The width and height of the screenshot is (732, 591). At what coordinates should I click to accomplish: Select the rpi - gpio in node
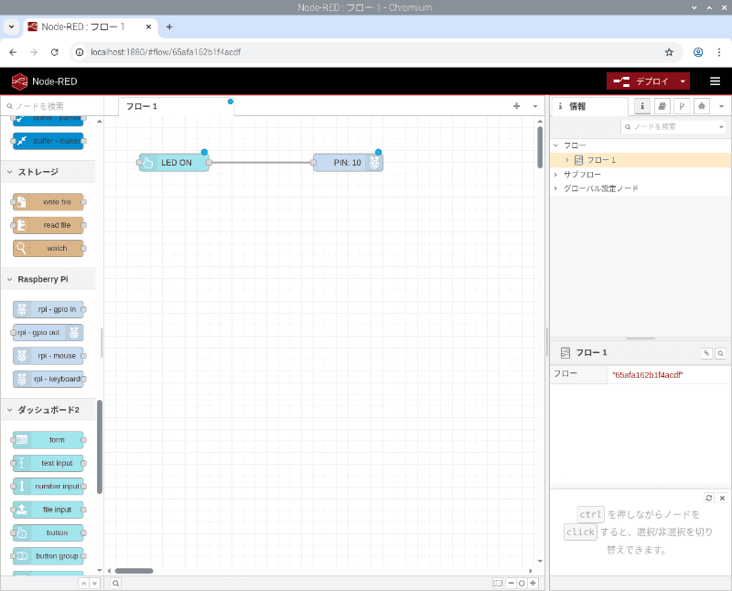[48, 309]
